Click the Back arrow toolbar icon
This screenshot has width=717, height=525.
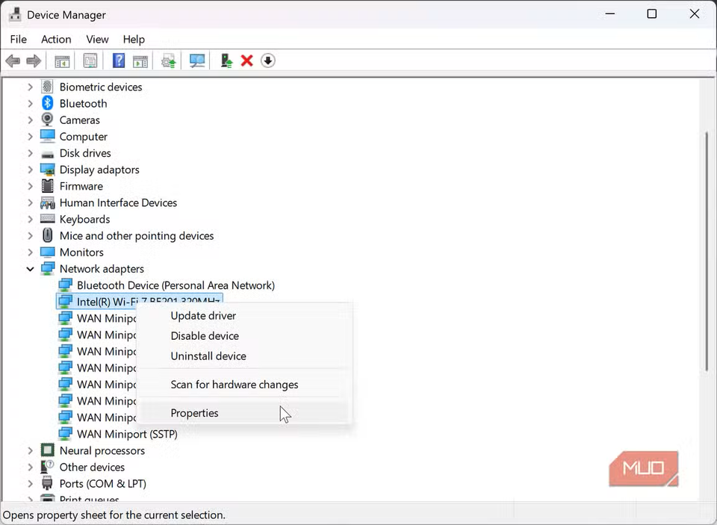(x=13, y=60)
